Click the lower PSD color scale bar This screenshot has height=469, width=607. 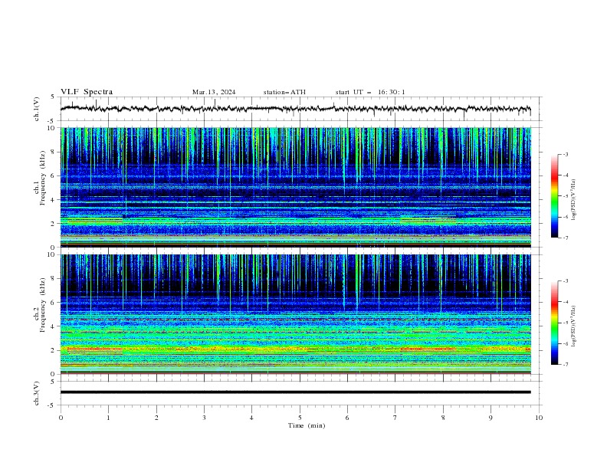555,323
